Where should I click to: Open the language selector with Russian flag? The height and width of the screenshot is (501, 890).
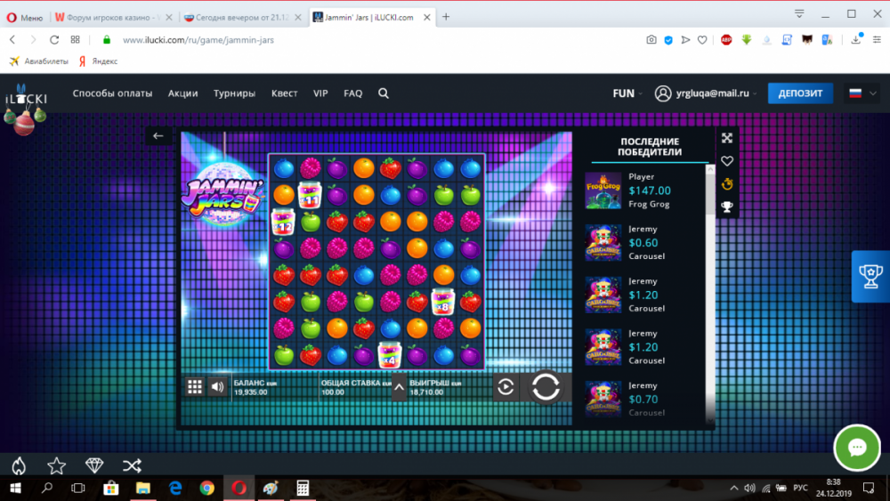859,93
